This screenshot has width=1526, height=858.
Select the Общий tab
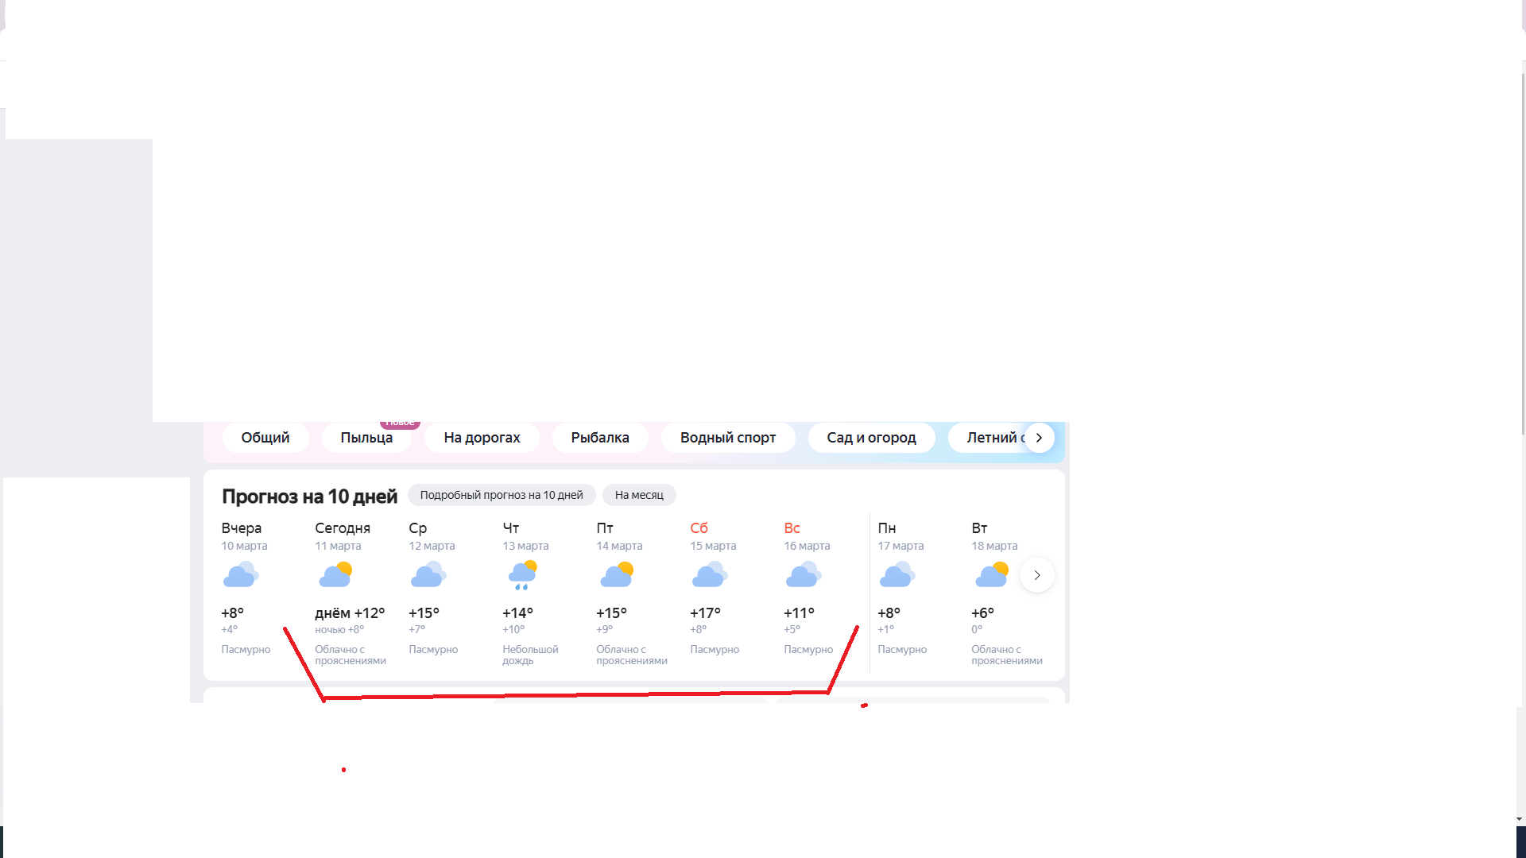[x=265, y=438]
